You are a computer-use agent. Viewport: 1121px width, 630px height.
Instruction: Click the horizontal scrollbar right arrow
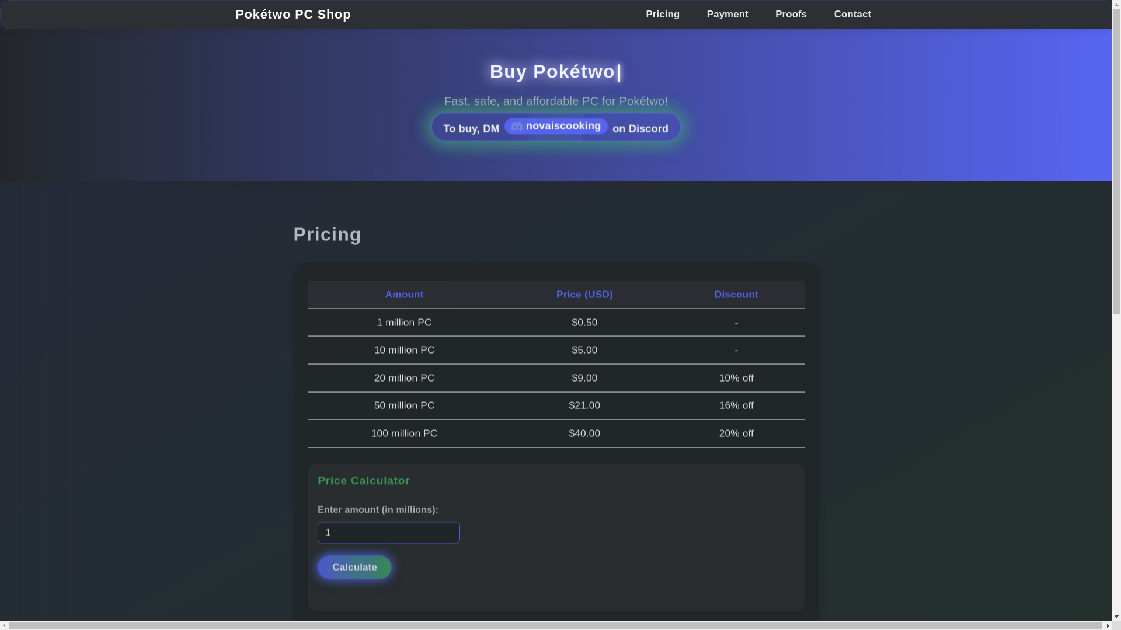(x=1108, y=626)
